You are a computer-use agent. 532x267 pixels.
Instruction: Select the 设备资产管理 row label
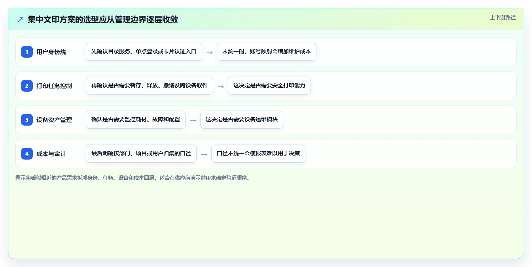[54, 120]
